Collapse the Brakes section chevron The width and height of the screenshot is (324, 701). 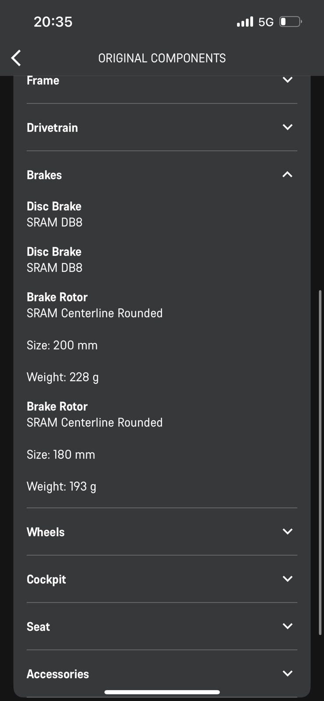(x=287, y=175)
